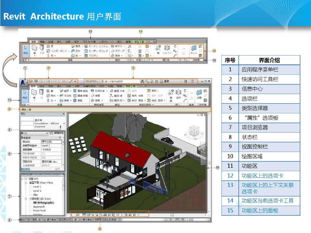Switch to the 構造 tab in Japanese ribbon
The height and width of the screenshot is (233, 311).
(42, 42)
